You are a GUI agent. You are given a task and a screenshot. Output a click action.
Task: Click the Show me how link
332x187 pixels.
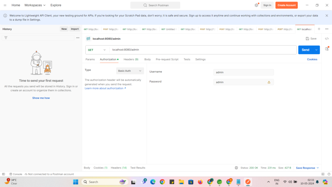(x=41, y=98)
